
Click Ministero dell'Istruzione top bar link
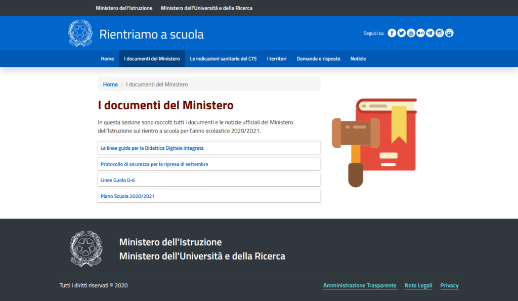point(124,8)
